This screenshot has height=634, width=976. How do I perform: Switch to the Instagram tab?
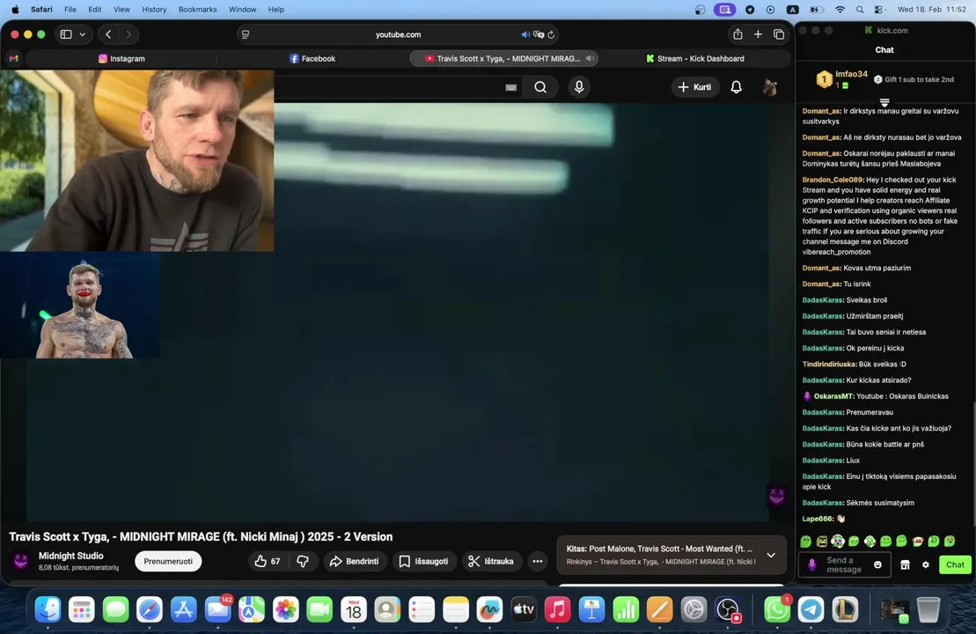(121, 58)
